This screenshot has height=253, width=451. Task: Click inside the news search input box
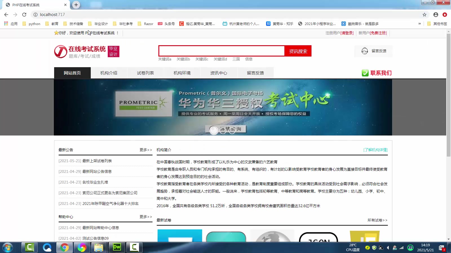tap(222, 51)
